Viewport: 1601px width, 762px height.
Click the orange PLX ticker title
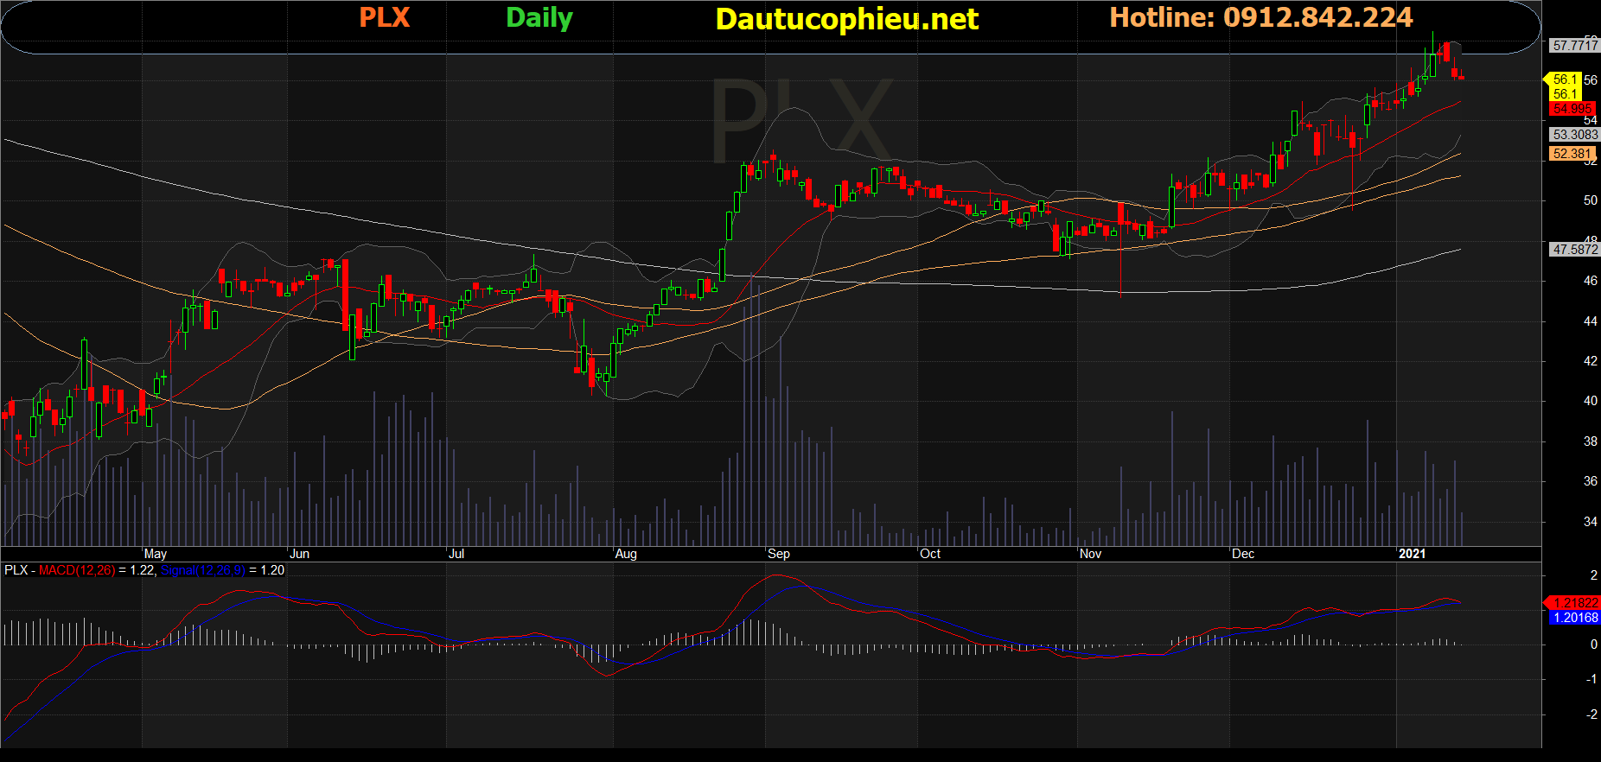[384, 17]
